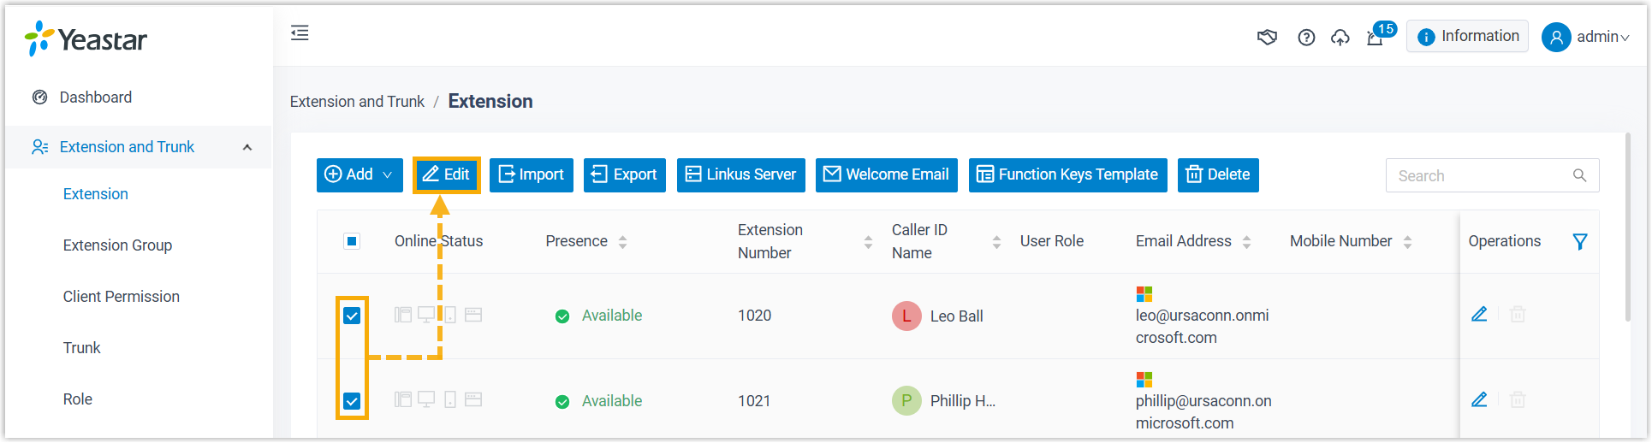The width and height of the screenshot is (1652, 443).
Task: Go to Dashboard in the sidebar
Action: [x=95, y=97]
